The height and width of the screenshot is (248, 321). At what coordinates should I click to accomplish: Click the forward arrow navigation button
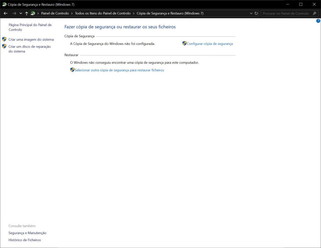click(x=14, y=13)
